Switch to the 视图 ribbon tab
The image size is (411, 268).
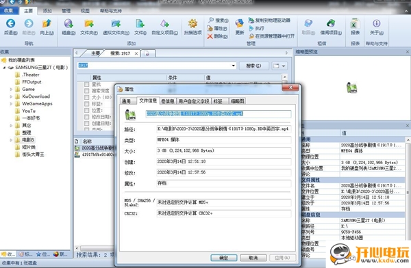pyautogui.click(x=85, y=11)
